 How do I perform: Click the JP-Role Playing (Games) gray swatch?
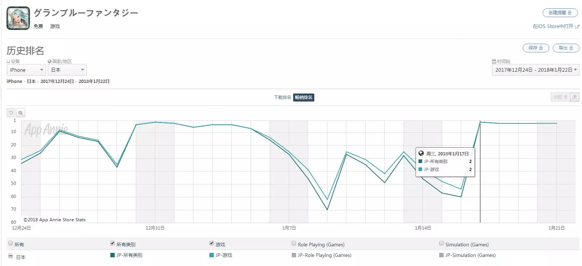[294, 255]
